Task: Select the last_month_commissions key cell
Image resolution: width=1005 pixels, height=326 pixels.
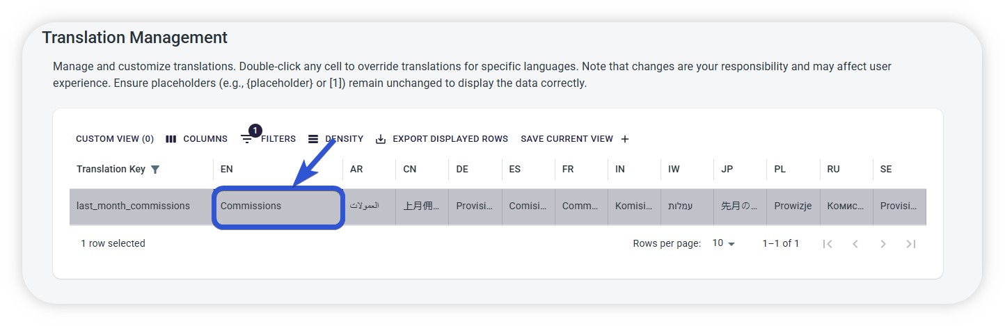Action: (141, 206)
